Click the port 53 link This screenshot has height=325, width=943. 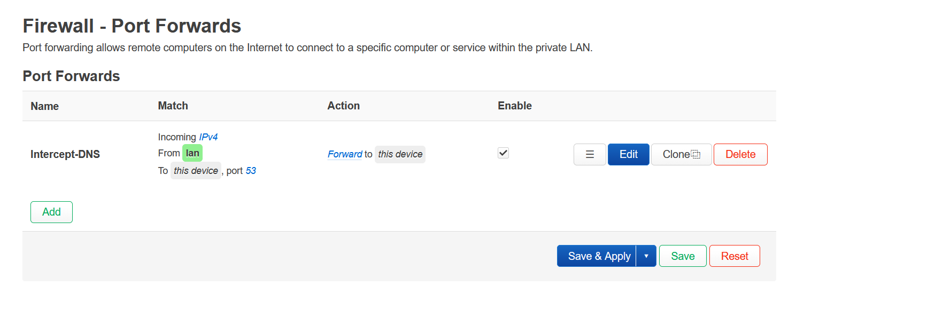[x=251, y=171]
